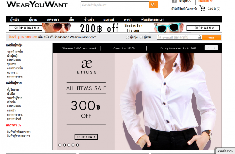Click the Facebook login icon
Viewport: 235px width, 154px height.
pos(174,1)
